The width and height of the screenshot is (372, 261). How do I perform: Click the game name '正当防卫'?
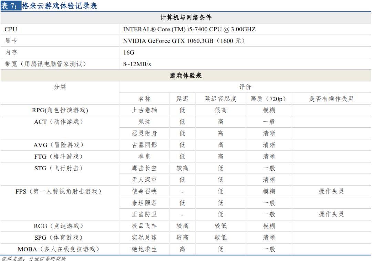click(144, 214)
